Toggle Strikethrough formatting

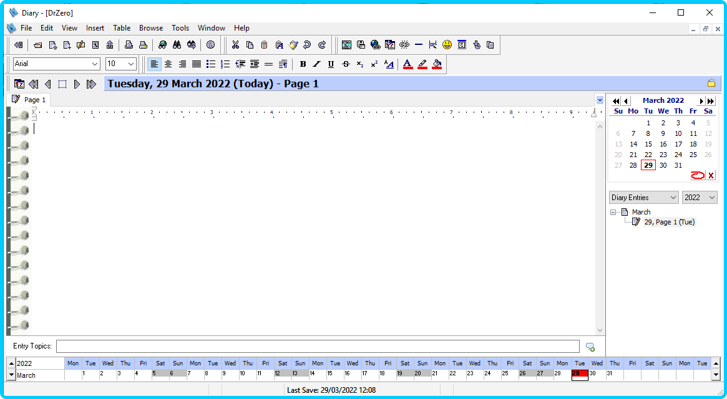pyautogui.click(x=346, y=64)
